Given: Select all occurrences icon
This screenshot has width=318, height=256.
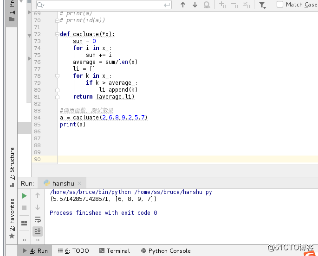Looking at the screenshot, I should pos(247,5).
